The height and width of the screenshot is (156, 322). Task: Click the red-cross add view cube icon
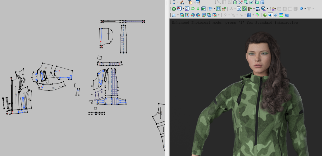coord(214,15)
